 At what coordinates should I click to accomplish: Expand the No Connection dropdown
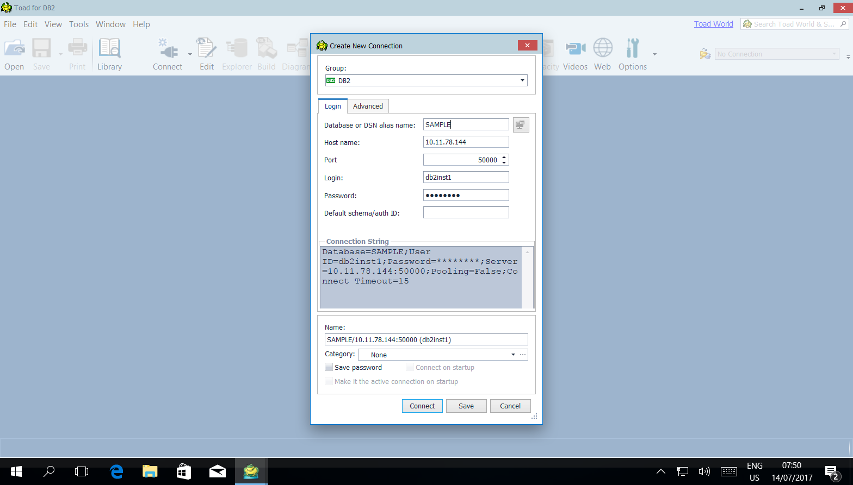coord(835,54)
